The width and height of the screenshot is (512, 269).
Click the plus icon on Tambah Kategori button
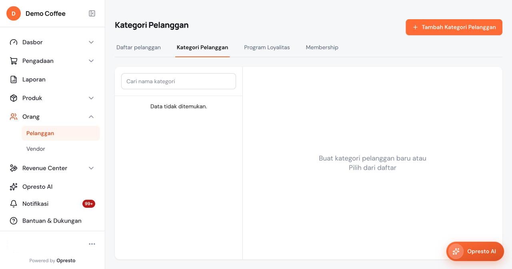point(415,27)
